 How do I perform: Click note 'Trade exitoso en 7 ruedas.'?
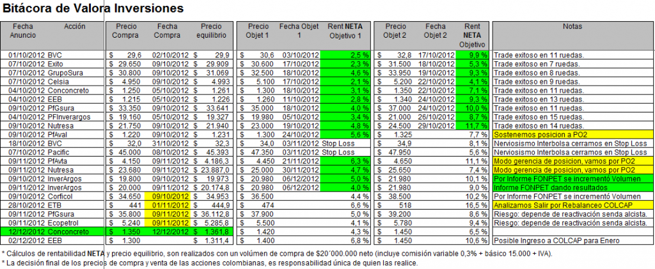pos(537,64)
